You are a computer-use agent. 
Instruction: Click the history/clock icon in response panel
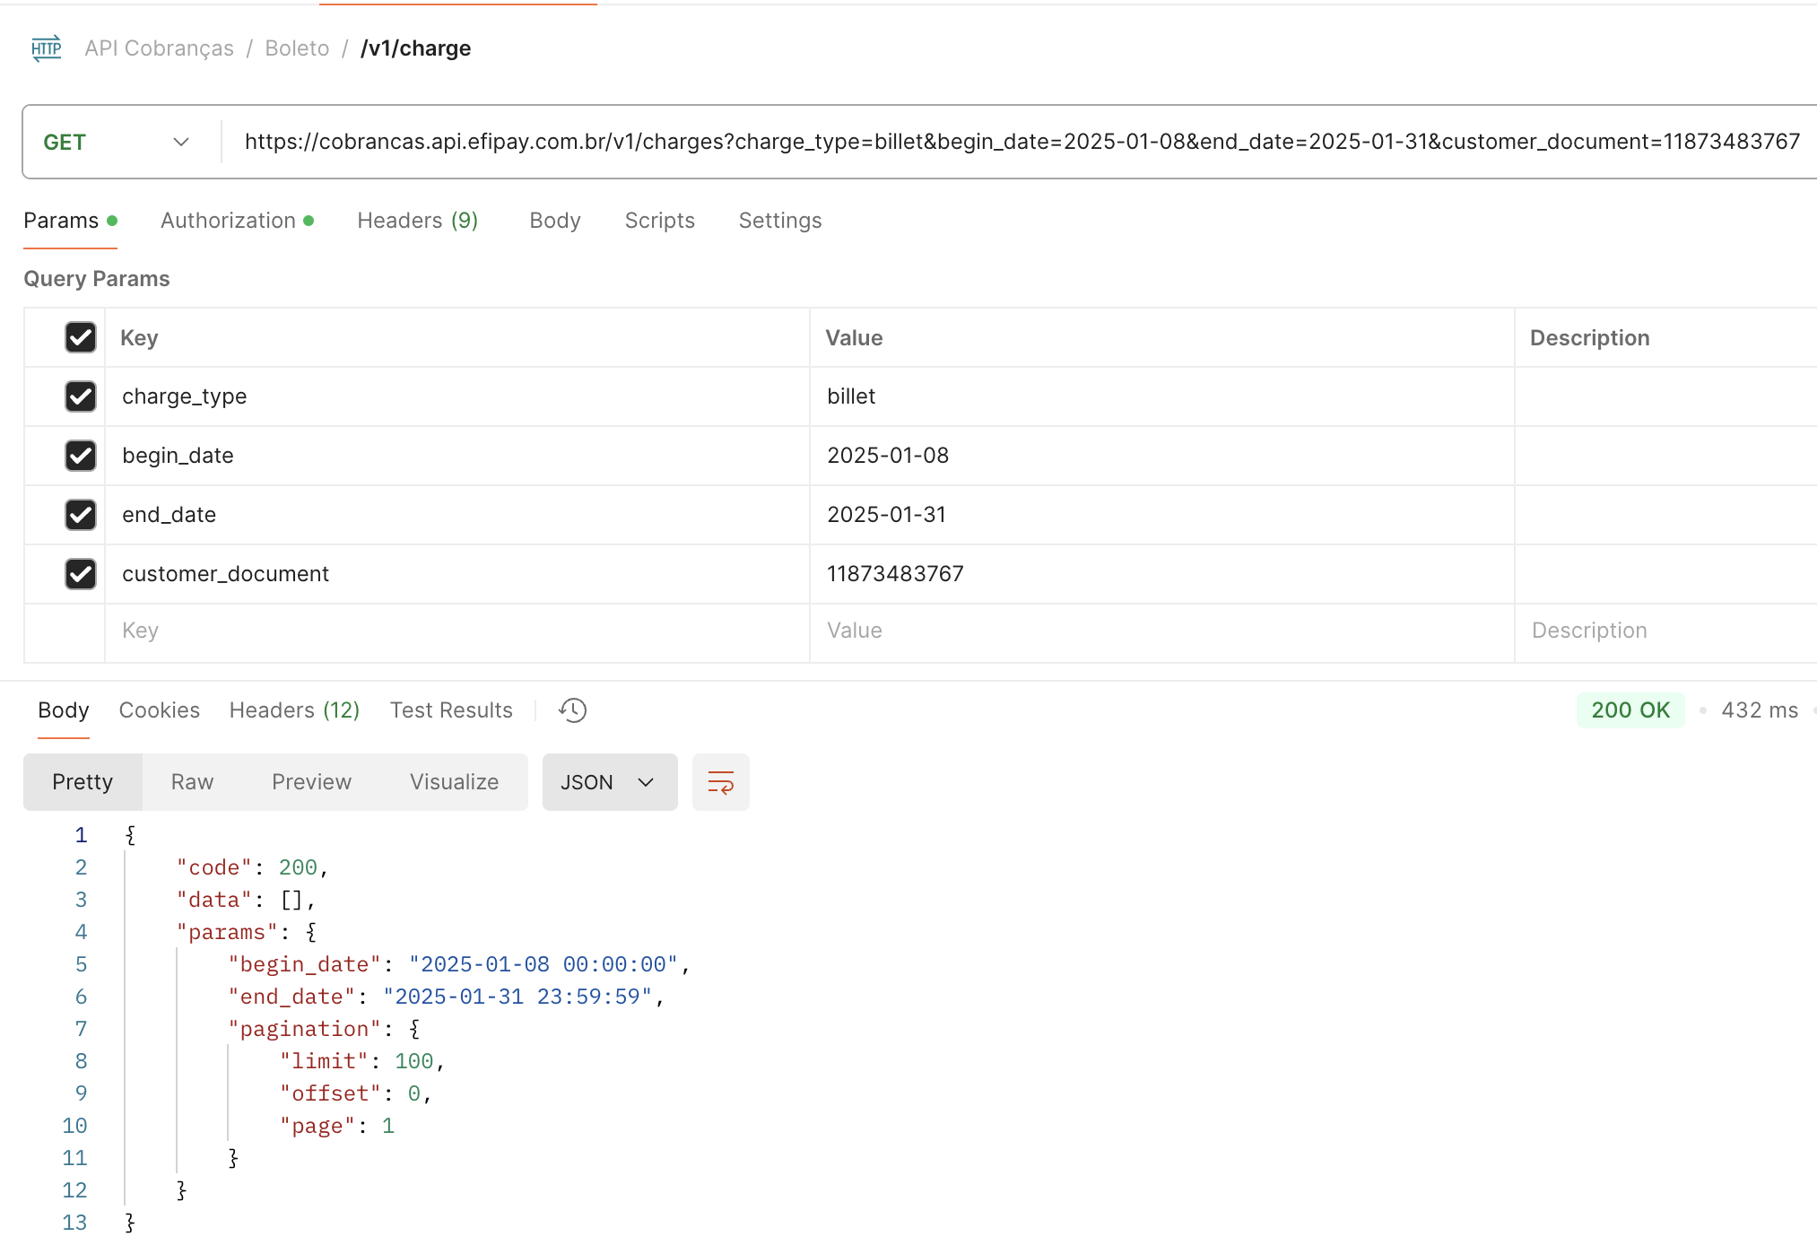(x=573, y=710)
